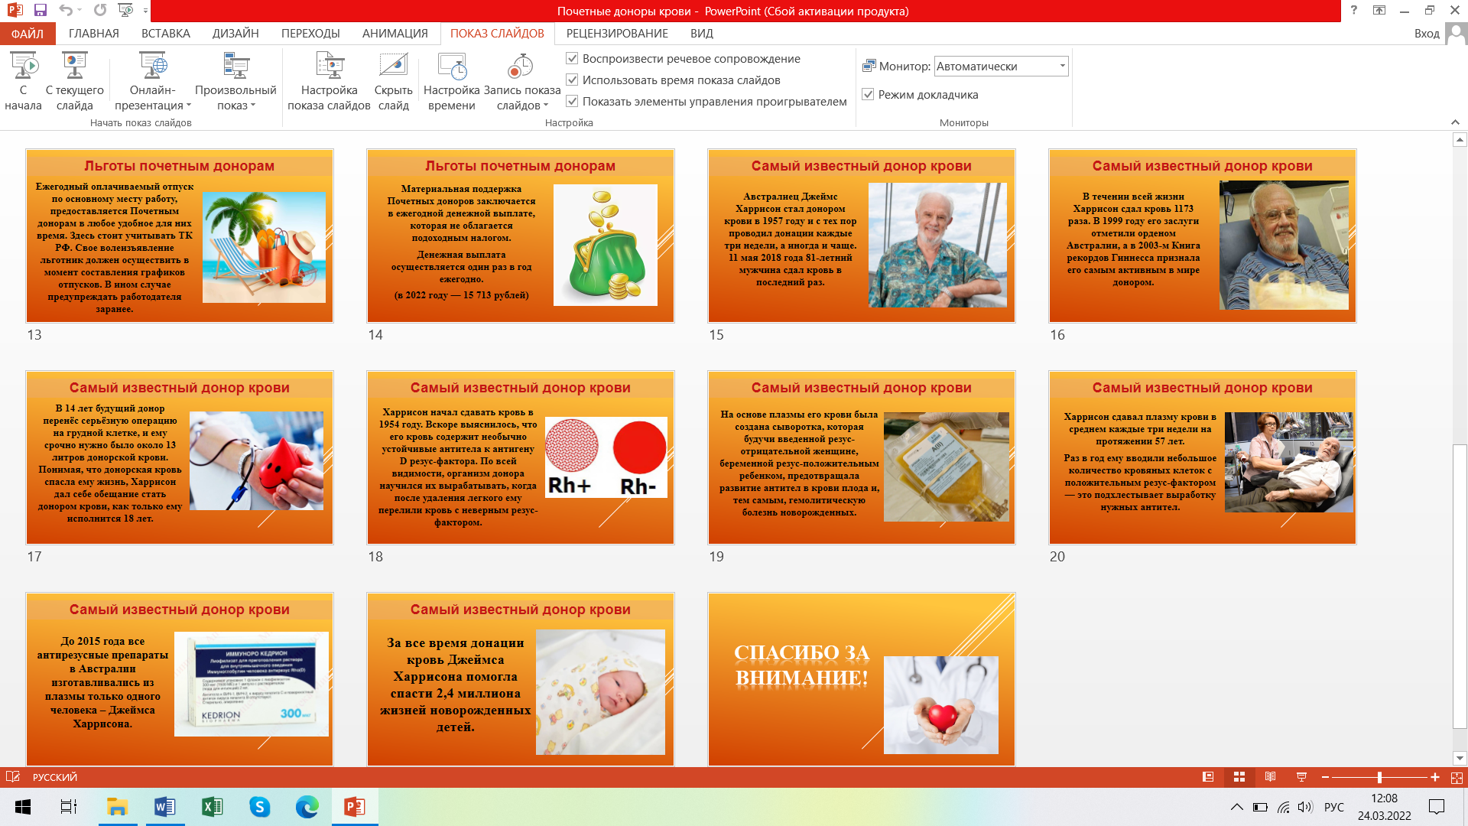The image size is (1468, 826).
Task: Undo the last action
Action: [x=66, y=10]
